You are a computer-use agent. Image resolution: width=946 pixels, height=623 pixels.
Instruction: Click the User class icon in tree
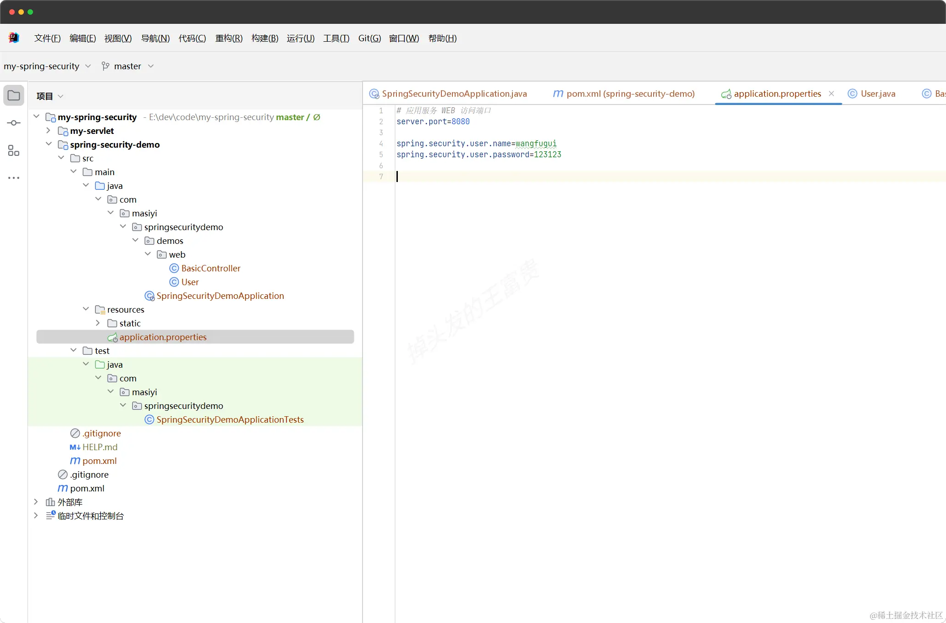pyautogui.click(x=174, y=282)
